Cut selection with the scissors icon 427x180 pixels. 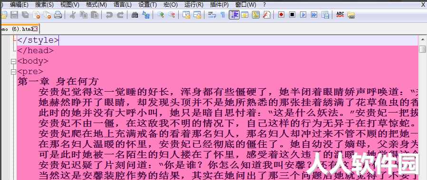[72, 15]
